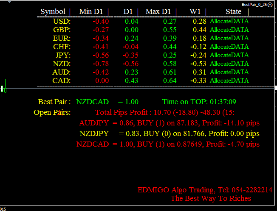Click NZD Max D1 value 0.58
277x211 pixels.
click(x=170, y=64)
